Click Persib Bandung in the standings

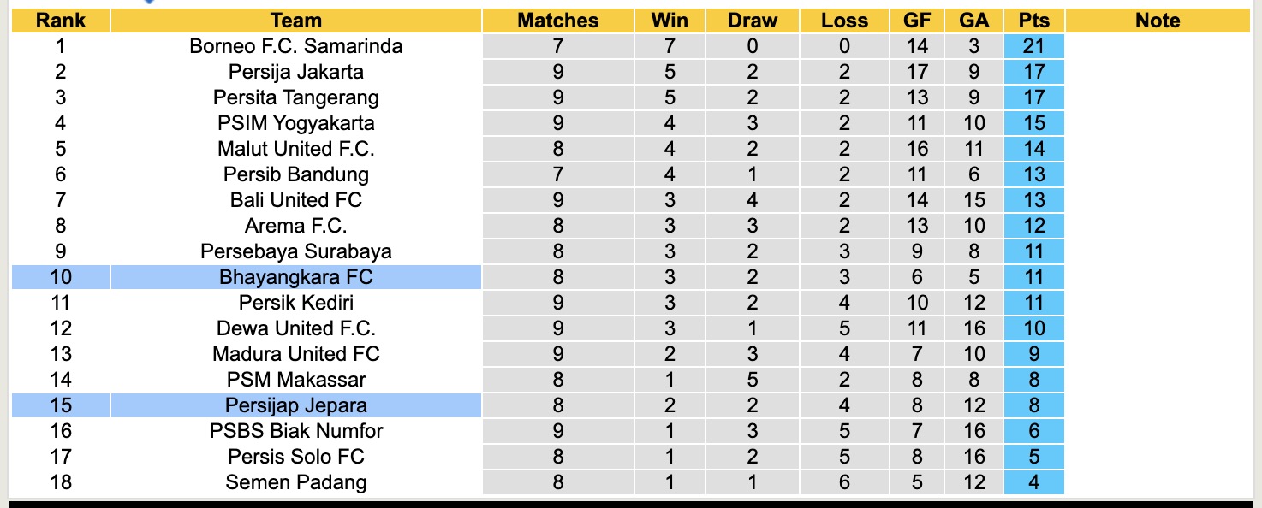pos(296,174)
